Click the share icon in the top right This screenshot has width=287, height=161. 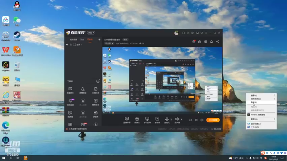(217, 42)
